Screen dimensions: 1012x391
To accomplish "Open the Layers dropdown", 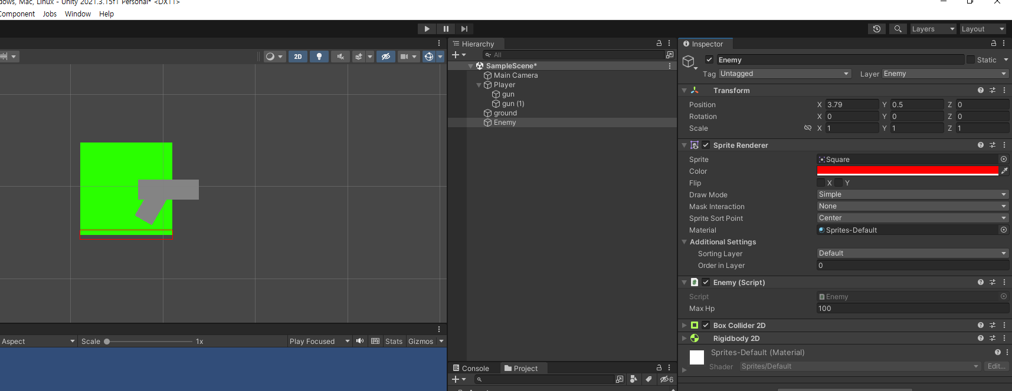I will click(x=932, y=29).
